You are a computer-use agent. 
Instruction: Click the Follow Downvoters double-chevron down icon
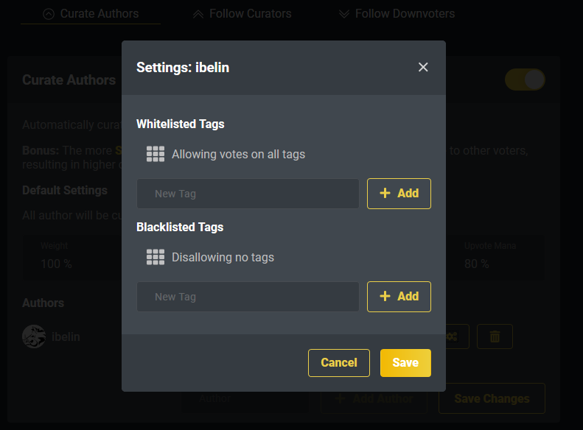pyautogui.click(x=343, y=14)
